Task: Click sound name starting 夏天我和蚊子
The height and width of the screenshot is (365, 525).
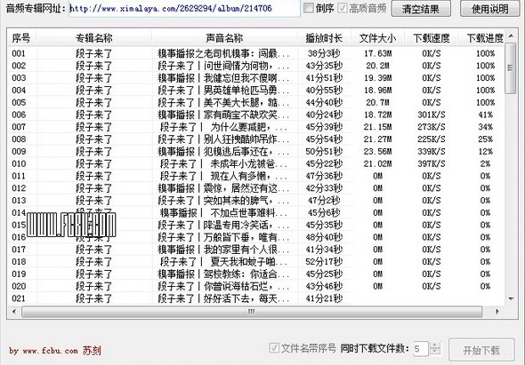Action: pos(223,262)
